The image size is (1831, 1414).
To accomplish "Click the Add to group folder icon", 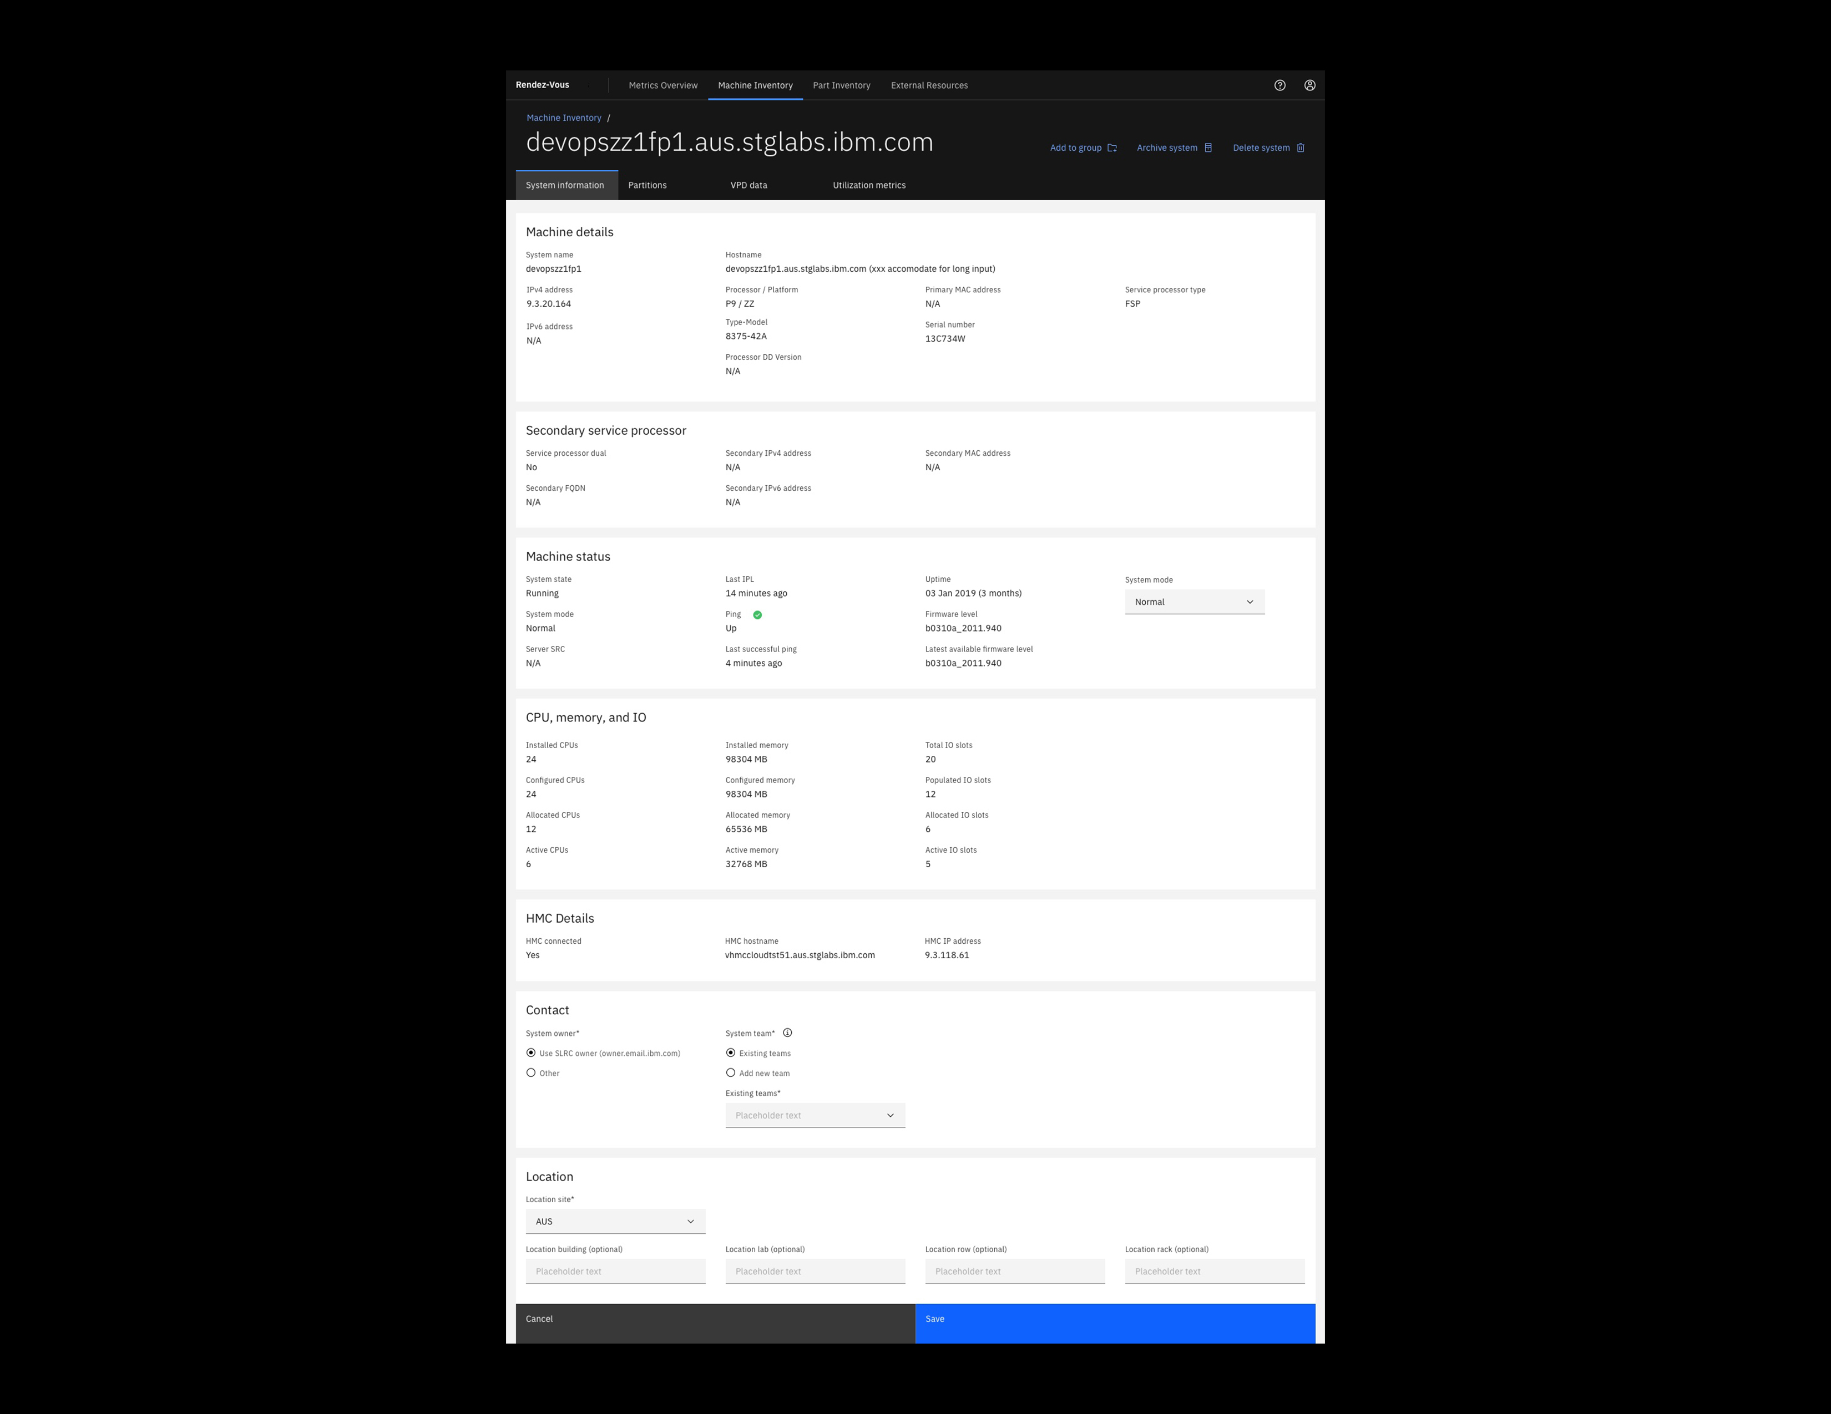I will point(1112,148).
